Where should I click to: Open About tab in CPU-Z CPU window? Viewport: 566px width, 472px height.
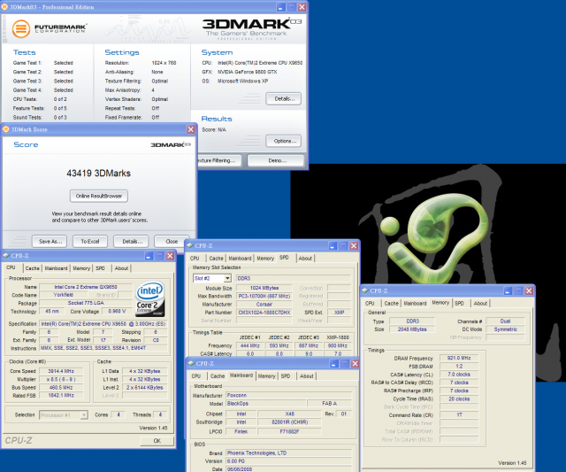[121, 268]
